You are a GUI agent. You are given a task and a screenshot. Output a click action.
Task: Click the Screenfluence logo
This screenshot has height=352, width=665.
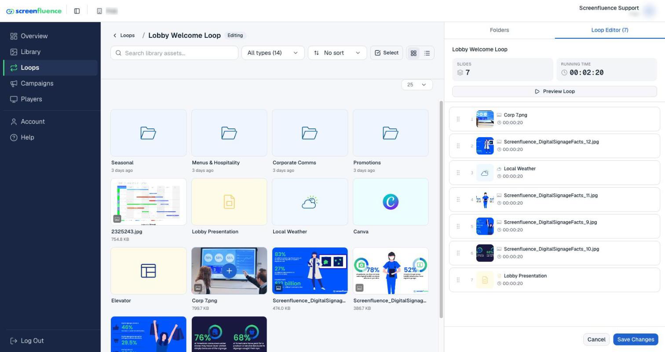pos(34,11)
